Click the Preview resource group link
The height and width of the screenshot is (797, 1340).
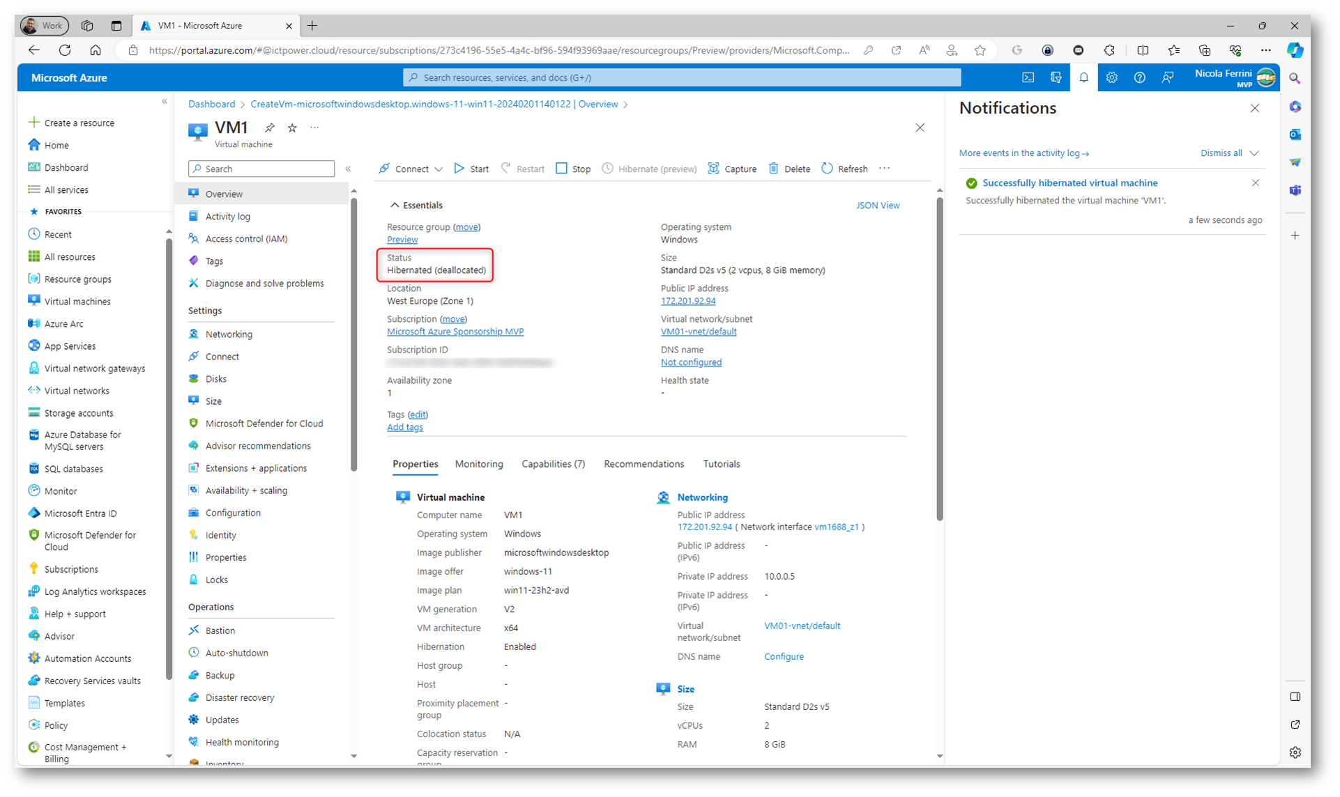402,240
